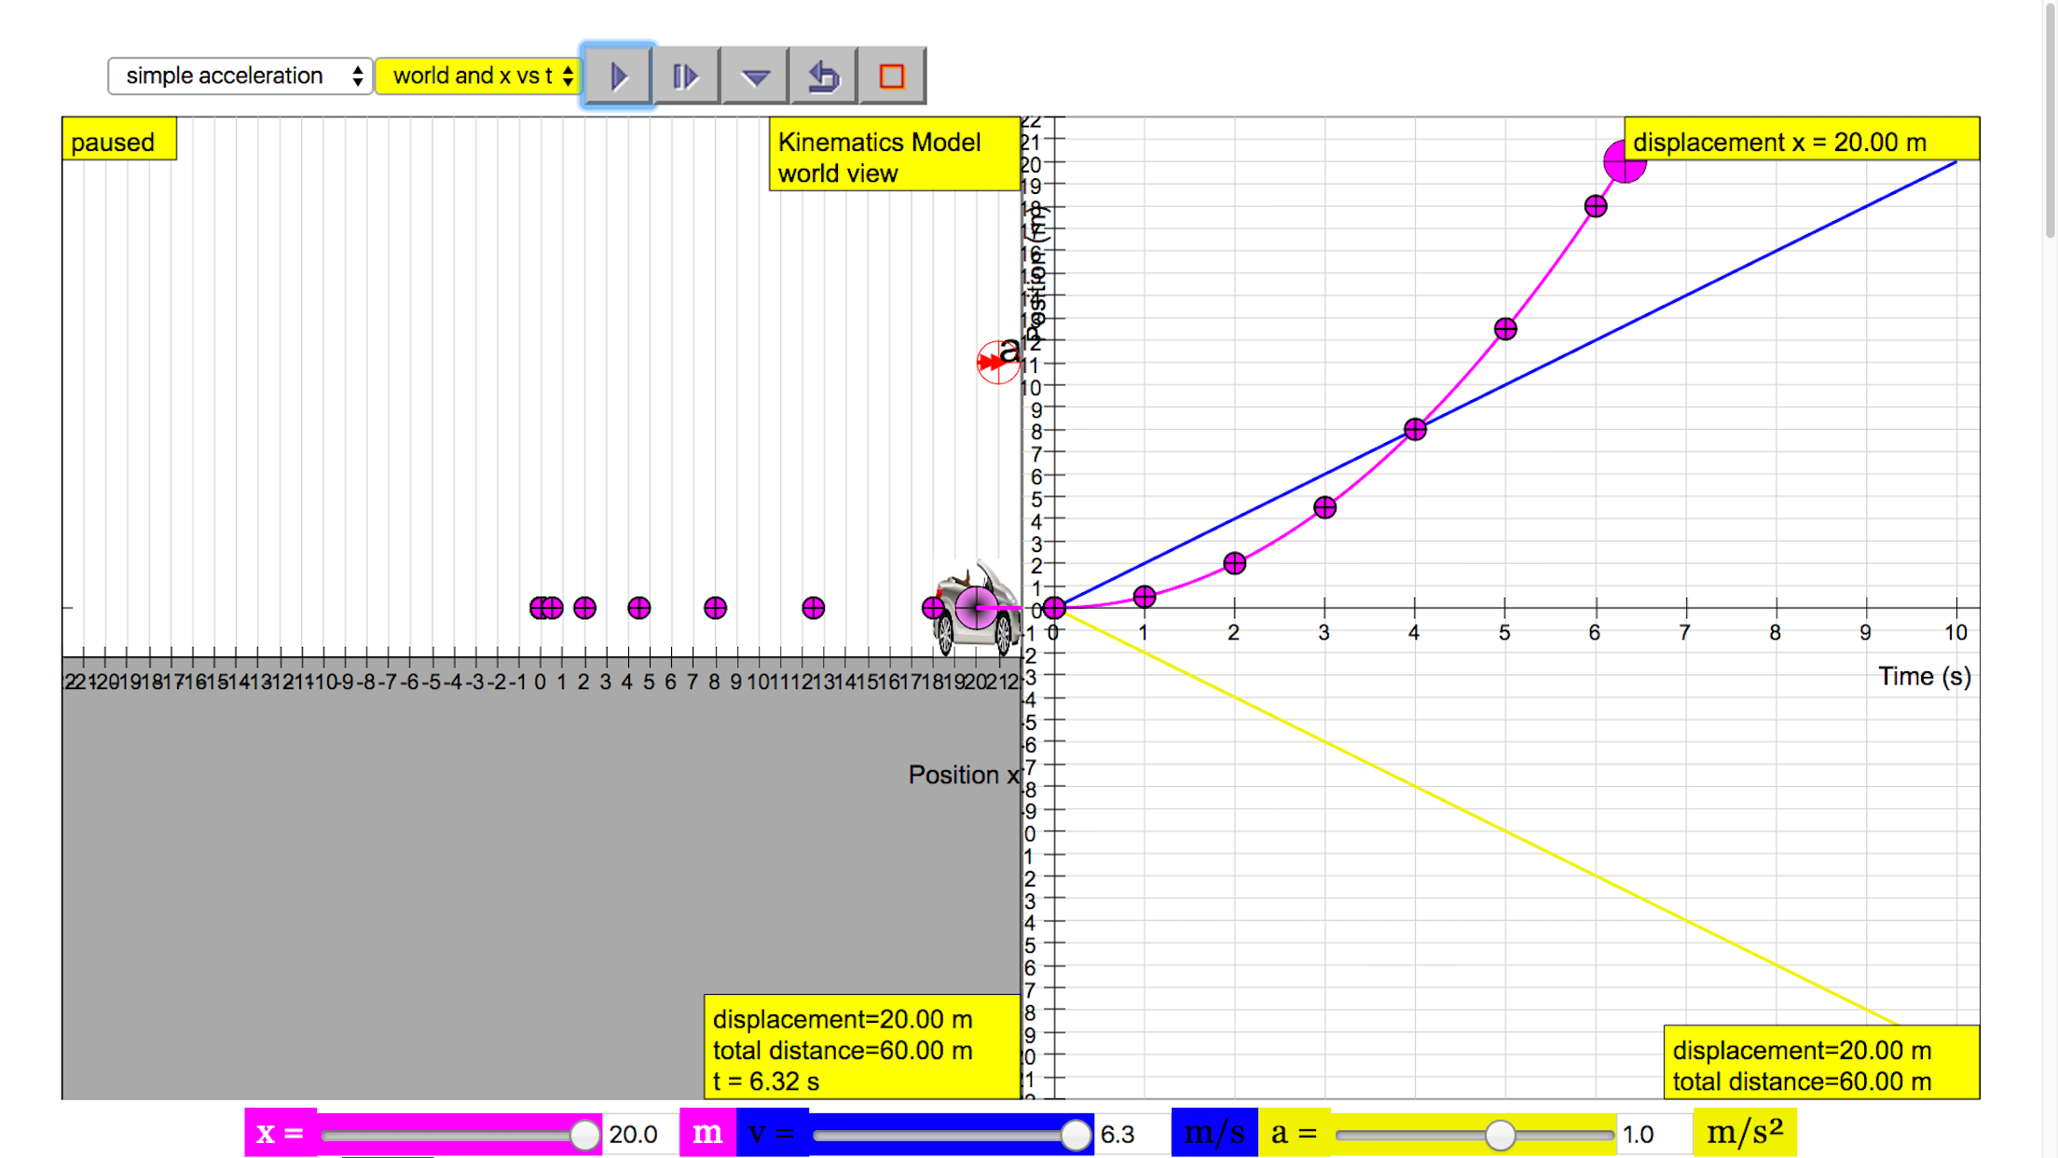The height and width of the screenshot is (1158, 2058).
Task: Click the car in the world view
Action: (976, 610)
